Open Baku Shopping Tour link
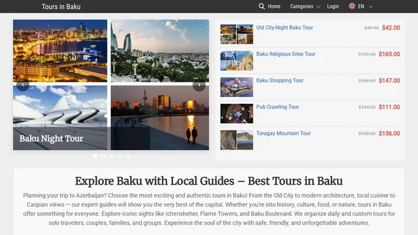Image resolution: width=418 pixels, height=235 pixels. coord(280,80)
